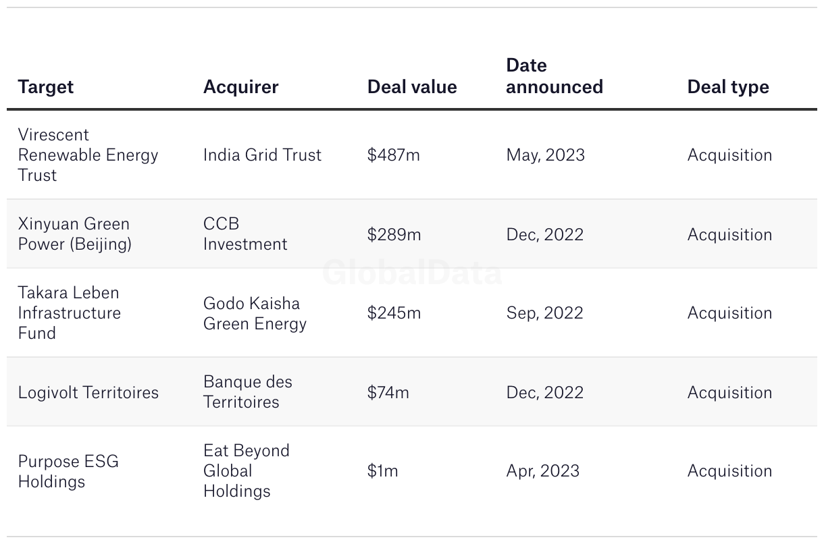Screen dimensions: 824x544
Task: Click the Acquirer column header
Action: point(241,87)
